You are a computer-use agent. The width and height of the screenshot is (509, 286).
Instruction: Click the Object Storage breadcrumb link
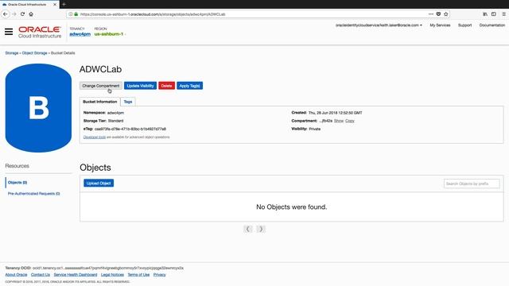[x=35, y=53]
